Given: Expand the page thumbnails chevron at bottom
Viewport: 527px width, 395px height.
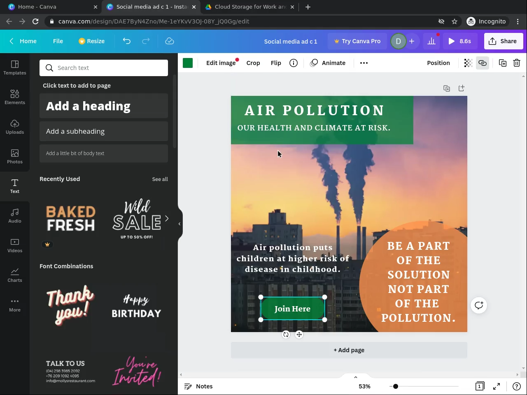Looking at the screenshot, I should tap(356, 377).
